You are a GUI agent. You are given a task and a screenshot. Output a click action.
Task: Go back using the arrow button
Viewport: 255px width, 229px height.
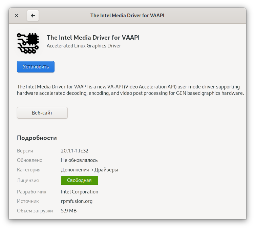33,16
